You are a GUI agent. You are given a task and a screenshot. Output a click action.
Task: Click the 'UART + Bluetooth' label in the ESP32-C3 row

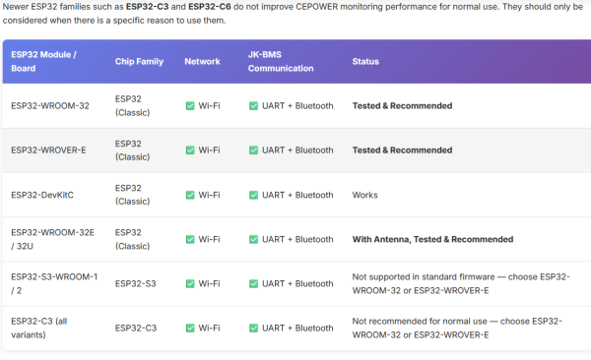point(297,328)
